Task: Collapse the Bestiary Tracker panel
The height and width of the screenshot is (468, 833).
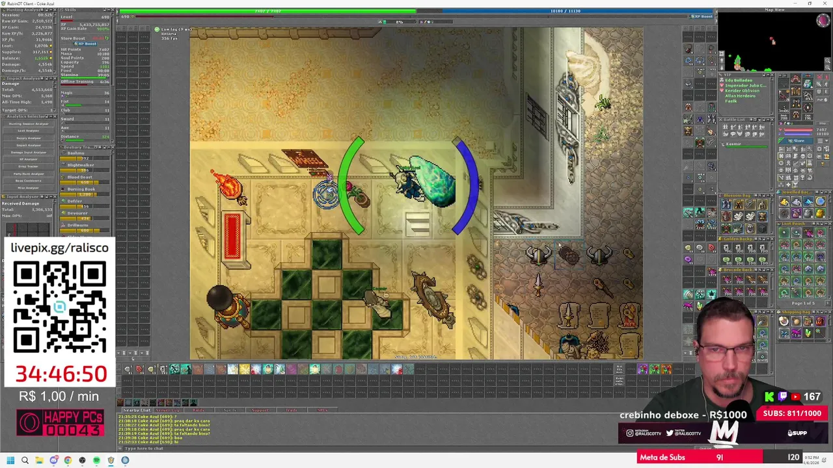Action: pos(109,147)
